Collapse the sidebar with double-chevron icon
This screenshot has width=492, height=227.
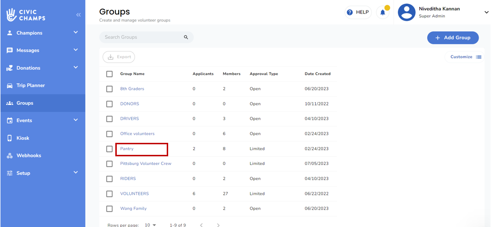(78, 15)
